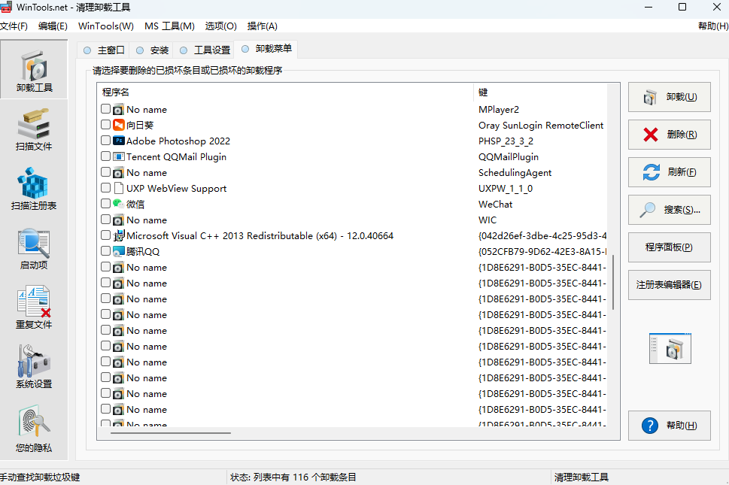The height and width of the screenshot is (485, 729).
Task: Select the 卸载菜单 tab
Action: click(266, 49)
